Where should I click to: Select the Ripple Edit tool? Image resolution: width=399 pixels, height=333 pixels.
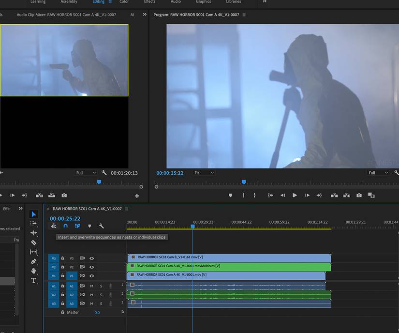[34, 233]
